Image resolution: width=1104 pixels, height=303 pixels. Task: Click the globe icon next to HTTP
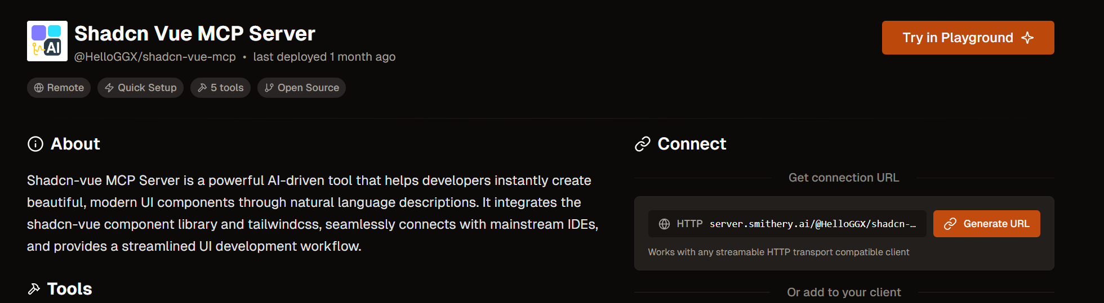pos(665,224)
